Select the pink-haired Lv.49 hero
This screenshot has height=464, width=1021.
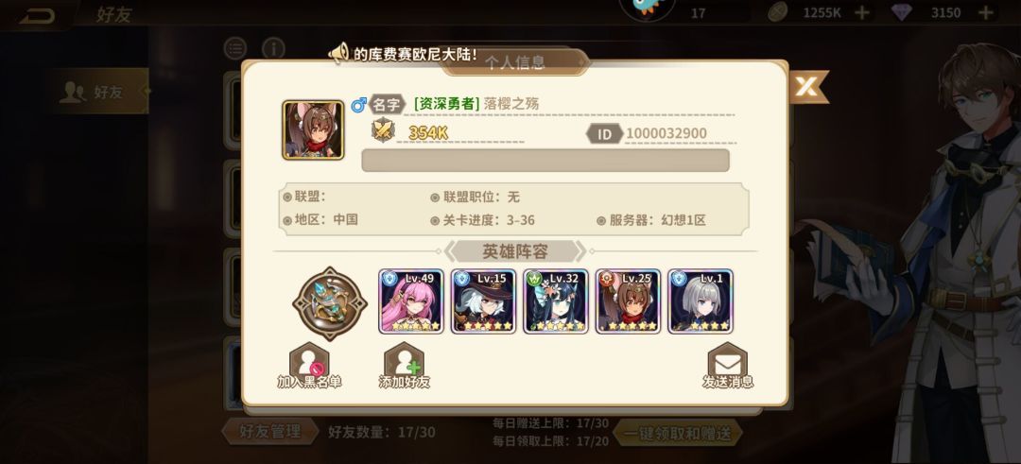411,301
